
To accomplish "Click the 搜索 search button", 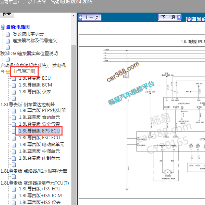I will pyautogui.click(x=6, y=15).
